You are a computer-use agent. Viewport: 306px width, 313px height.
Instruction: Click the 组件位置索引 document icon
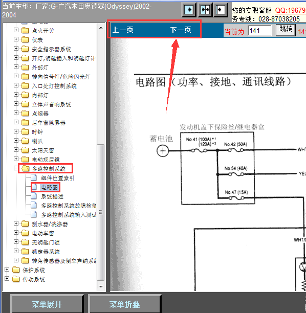pos(34,177)
